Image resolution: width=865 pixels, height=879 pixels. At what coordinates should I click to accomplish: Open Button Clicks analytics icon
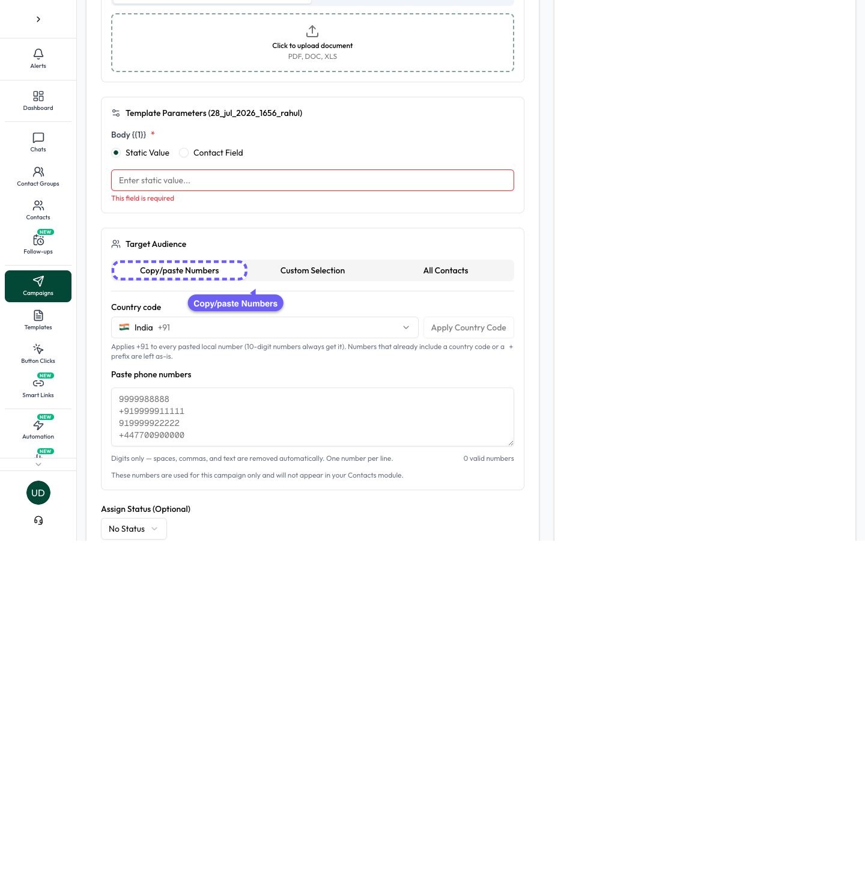click(38, 349)
